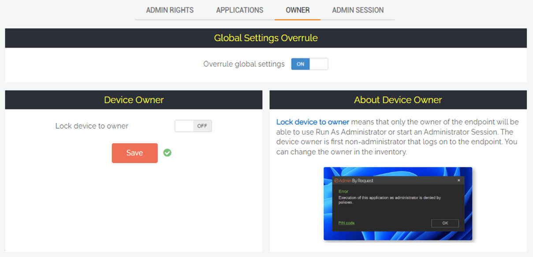Turn off Overrule global settings switch

coord(309,64)
